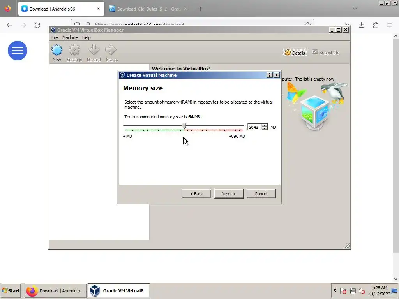Click the question-mark help button in dialog
Viewport: 399px width, 299px height.
click(270, 75)
